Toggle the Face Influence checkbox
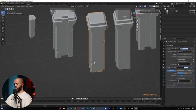The width and height of the screenshot is (196, 110). click(x=178, y=62)
